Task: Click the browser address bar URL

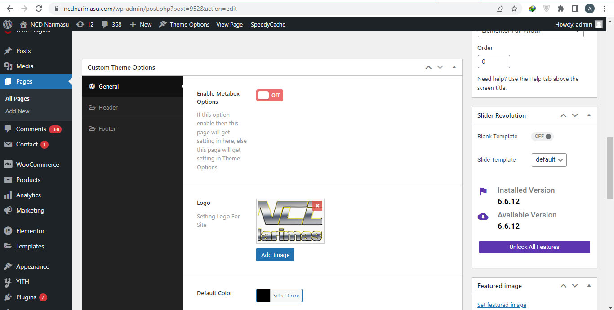Action: point(150,9)
